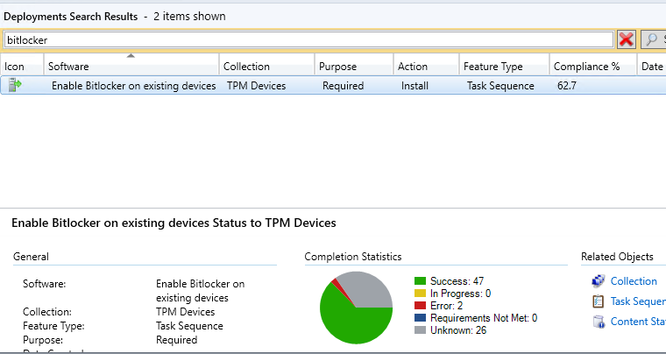Click the Task Sequence icon under Related Objects
Viewport: 666px width, 354px height.
coord(599,301)
